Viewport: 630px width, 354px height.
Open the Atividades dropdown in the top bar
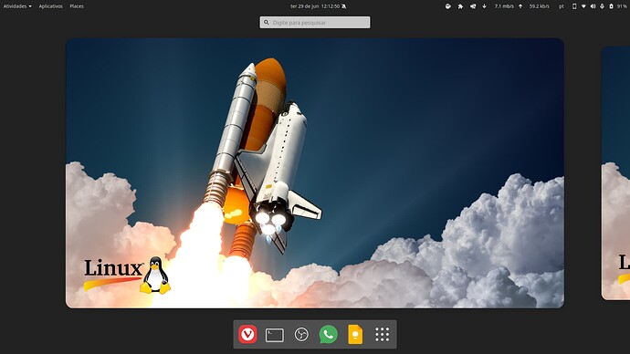pos(17,6)
